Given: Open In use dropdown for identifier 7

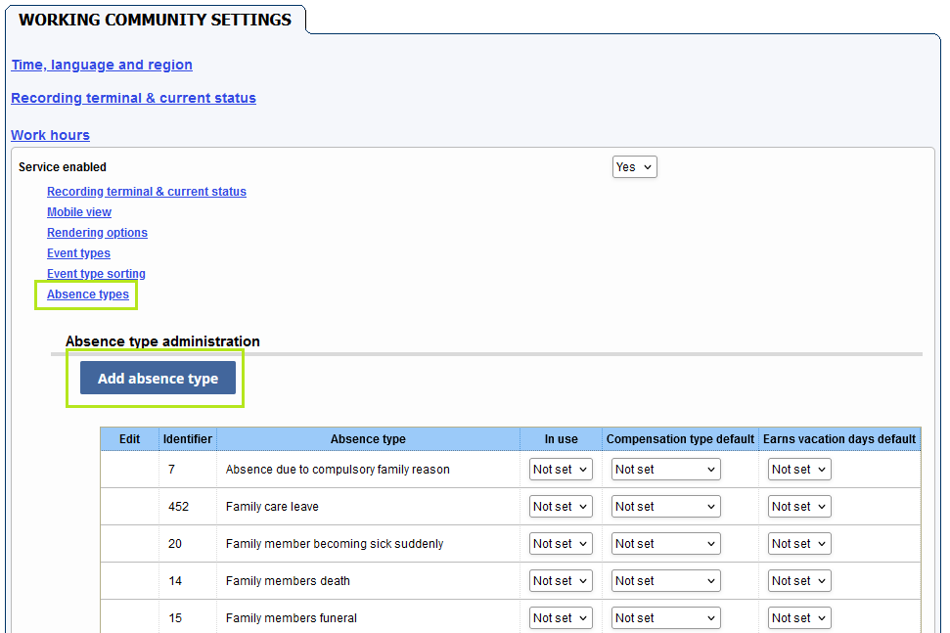Looking at the screenshot, I should [x=561, y=470].
